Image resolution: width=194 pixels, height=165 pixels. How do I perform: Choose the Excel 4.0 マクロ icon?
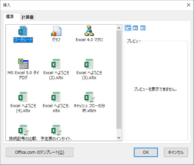89,31
